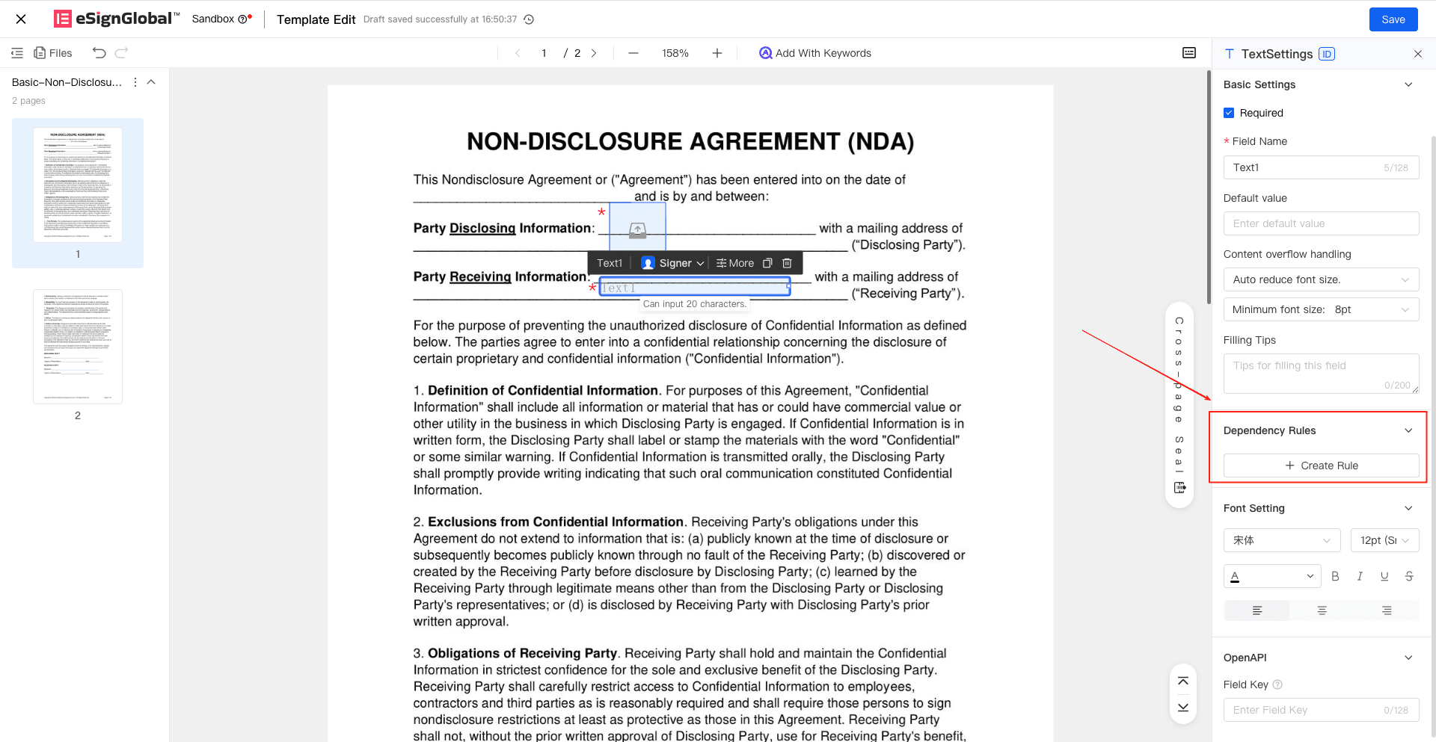Undo the last action
The height and width of the screenshot is (742, 1436).
click(x=99, y=53)
